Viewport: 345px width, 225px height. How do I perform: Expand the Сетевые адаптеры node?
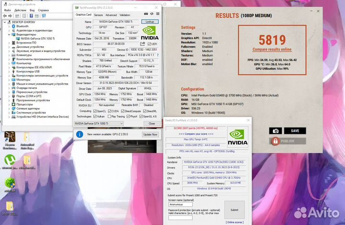9,108
